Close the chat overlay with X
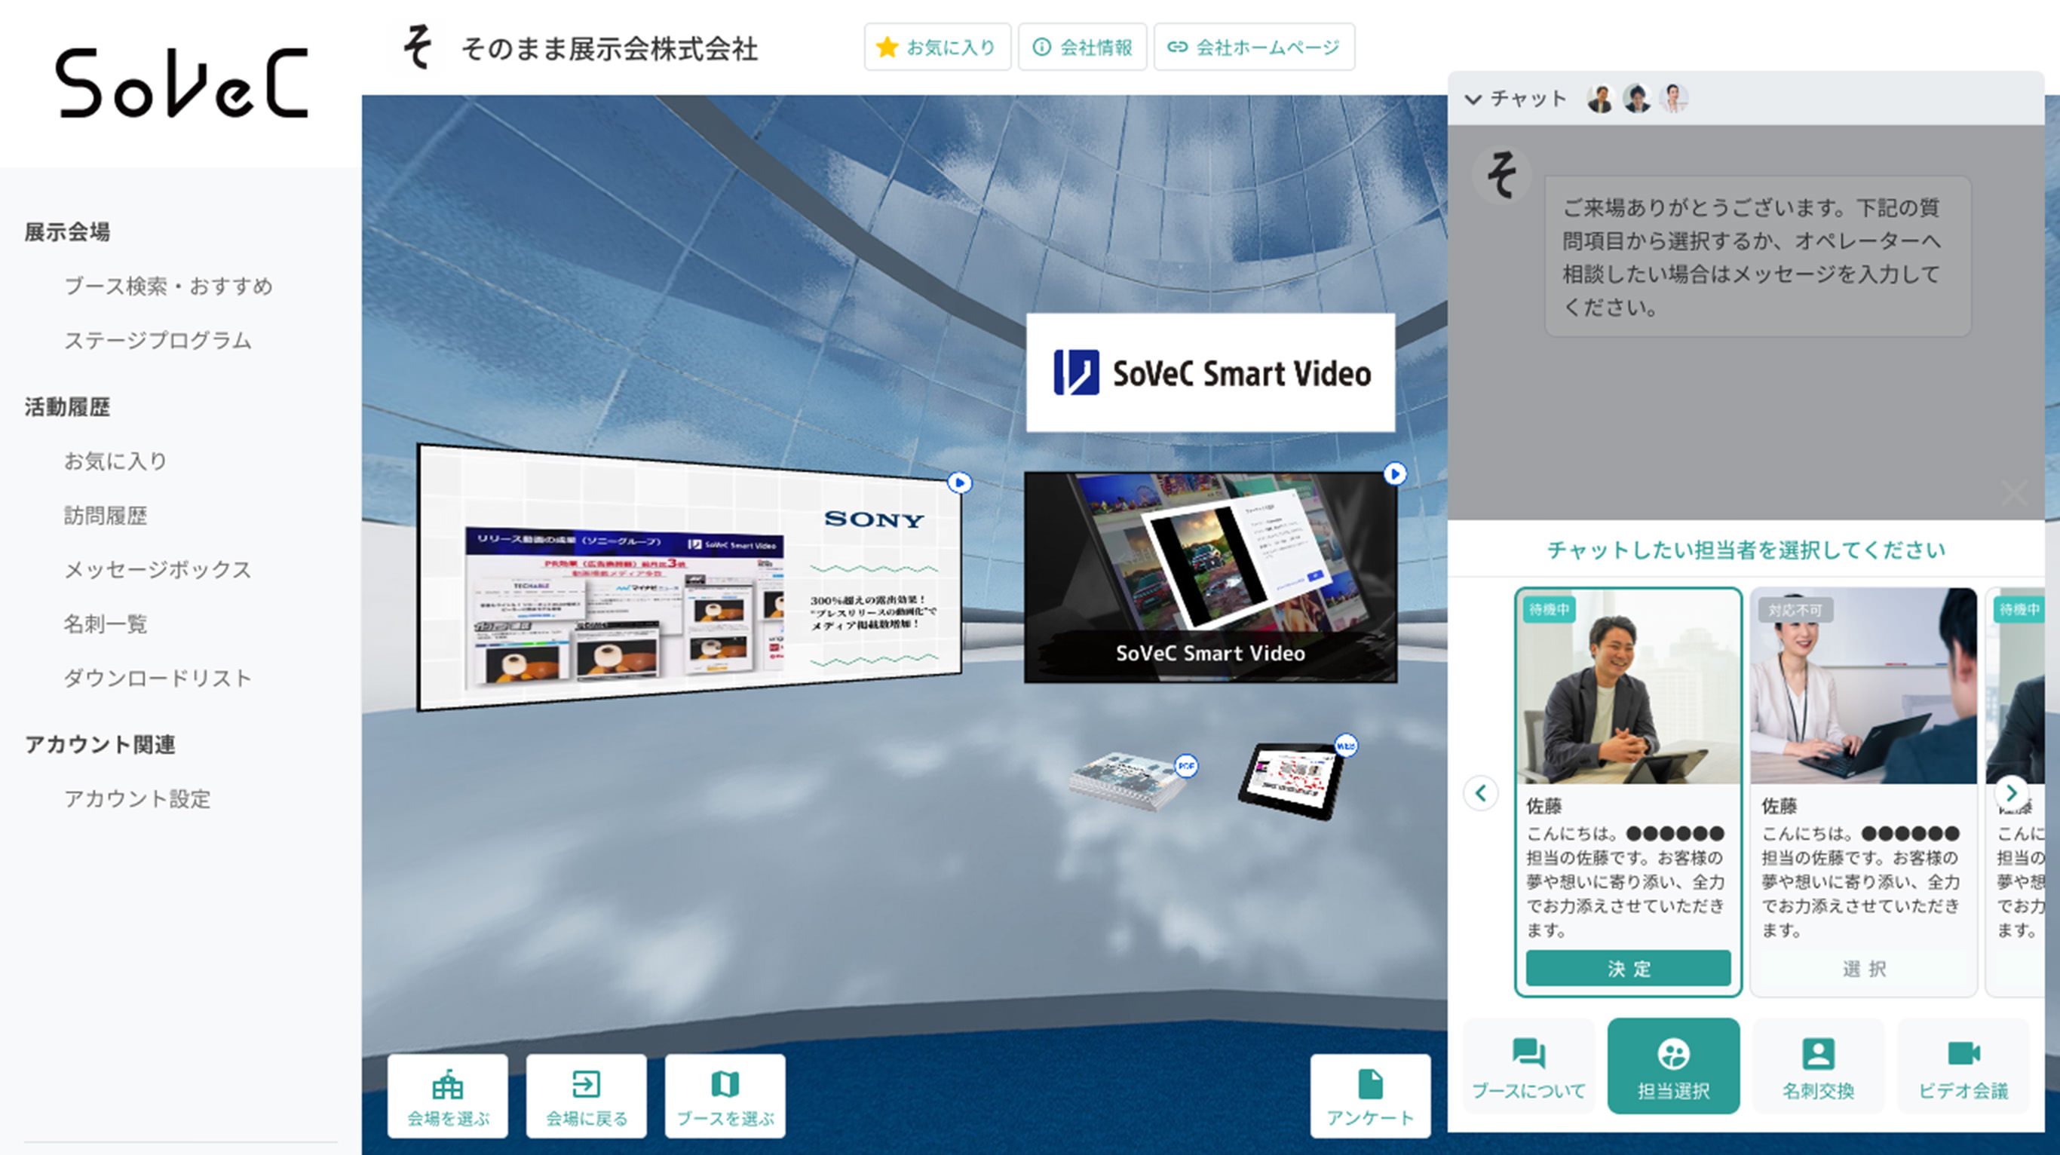 [x=2013, y=493]
